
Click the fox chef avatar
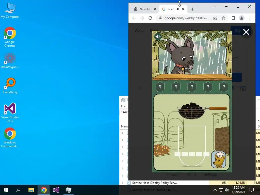tap(219, 159)
